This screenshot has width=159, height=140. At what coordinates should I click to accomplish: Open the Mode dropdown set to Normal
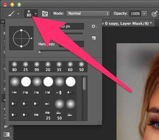(x=88, y=14)
